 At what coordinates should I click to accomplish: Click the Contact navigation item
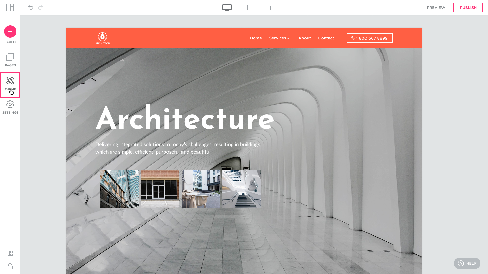[326, 38]
